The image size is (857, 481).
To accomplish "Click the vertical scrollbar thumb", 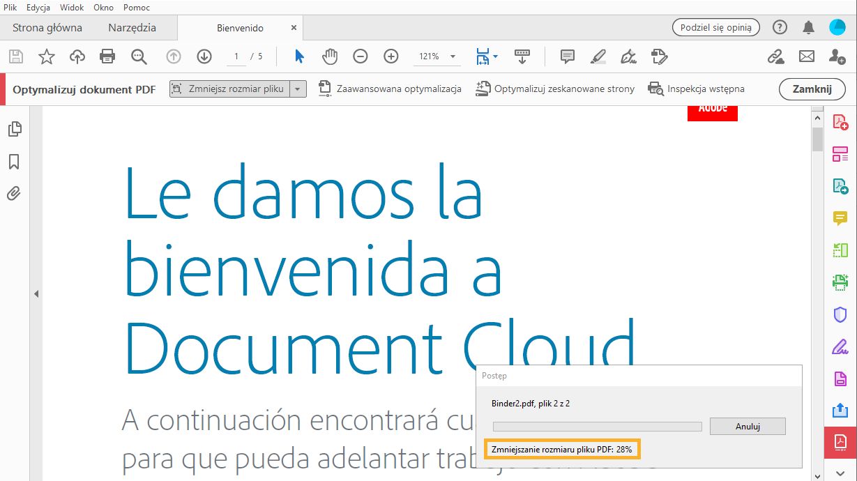I will tap(817, 139).
